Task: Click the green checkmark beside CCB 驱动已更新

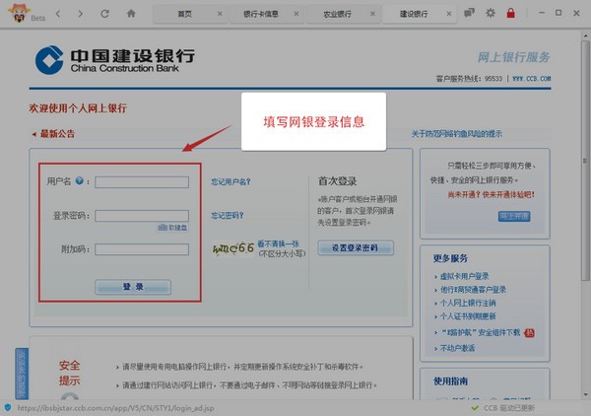Action: pyautogui.click(x=475, y=408)
